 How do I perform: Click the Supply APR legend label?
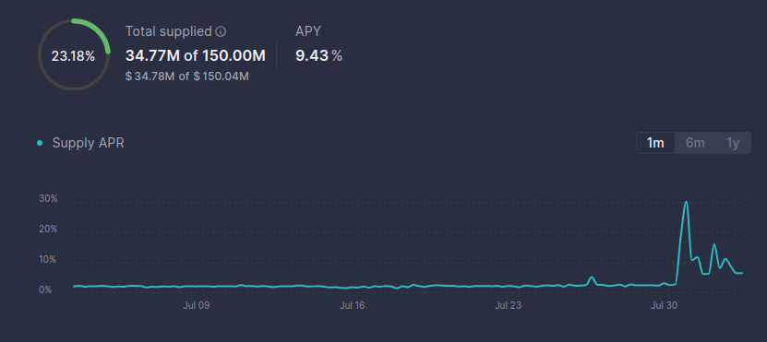click(x=88, y=143)
